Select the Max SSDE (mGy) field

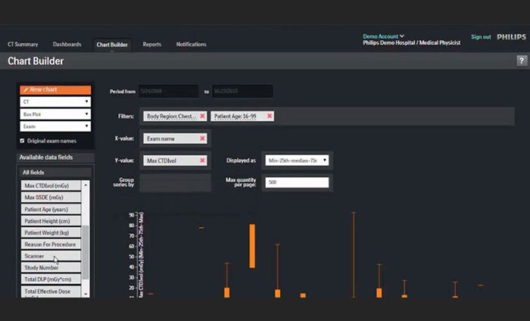[x=51, y=198]
